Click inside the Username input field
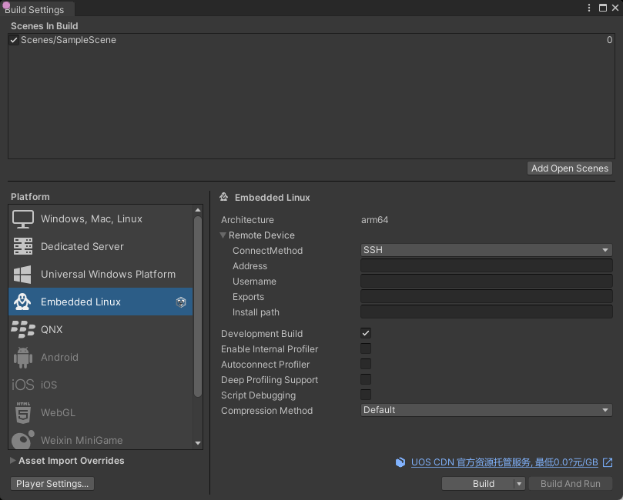 (x=485, y=281)
